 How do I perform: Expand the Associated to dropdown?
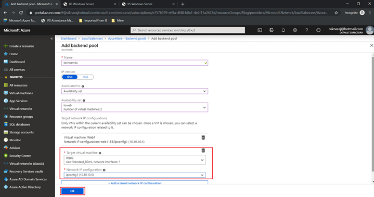pyautogui.click(x=135, y=91)
